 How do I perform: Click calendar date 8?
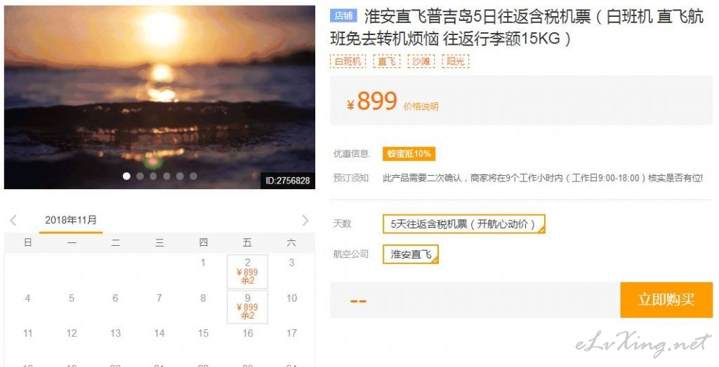point(203,298)
